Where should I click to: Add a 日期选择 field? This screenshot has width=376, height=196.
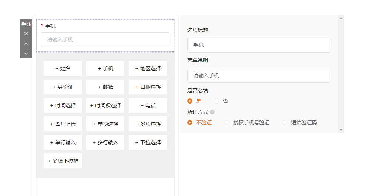click(148, 87)
